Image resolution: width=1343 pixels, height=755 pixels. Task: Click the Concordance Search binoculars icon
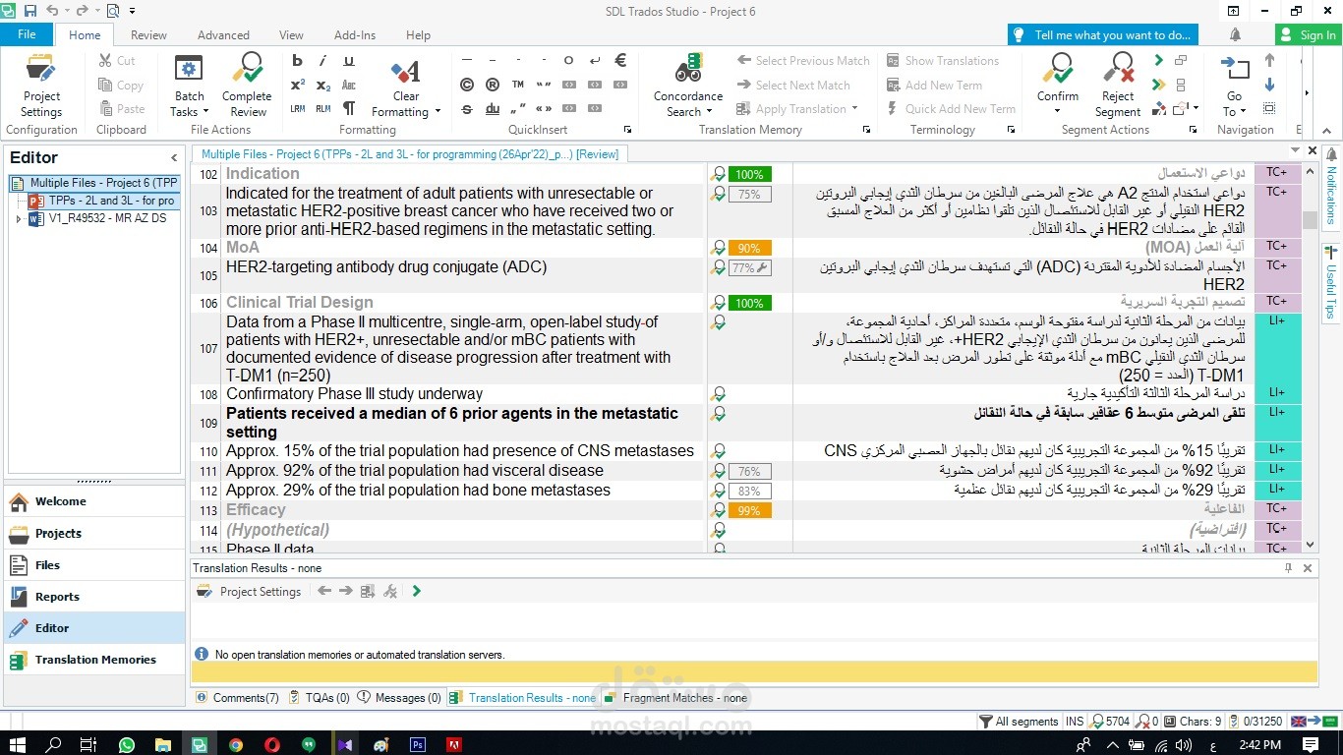point(688,69)
